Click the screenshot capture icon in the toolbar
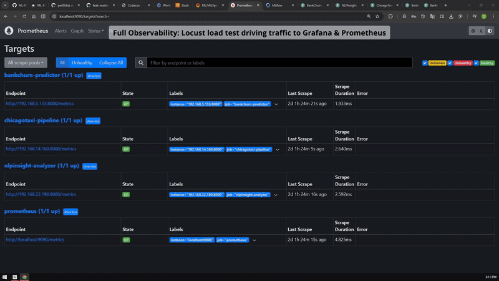Viewport: 499px width, 281px height. click(460, 16)
